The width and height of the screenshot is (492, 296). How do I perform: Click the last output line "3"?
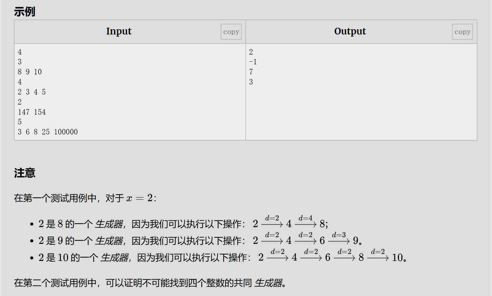[x=251, y=82]
